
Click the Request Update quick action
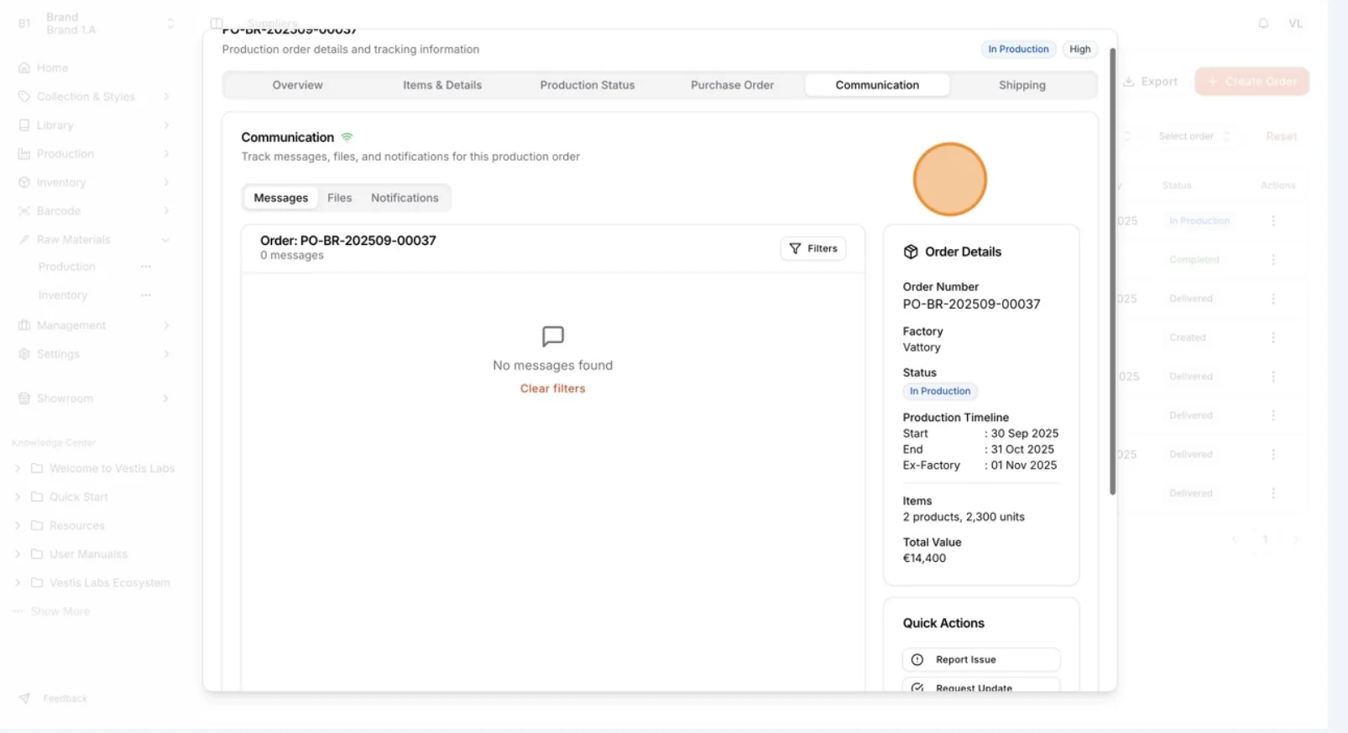click(981, 684)
